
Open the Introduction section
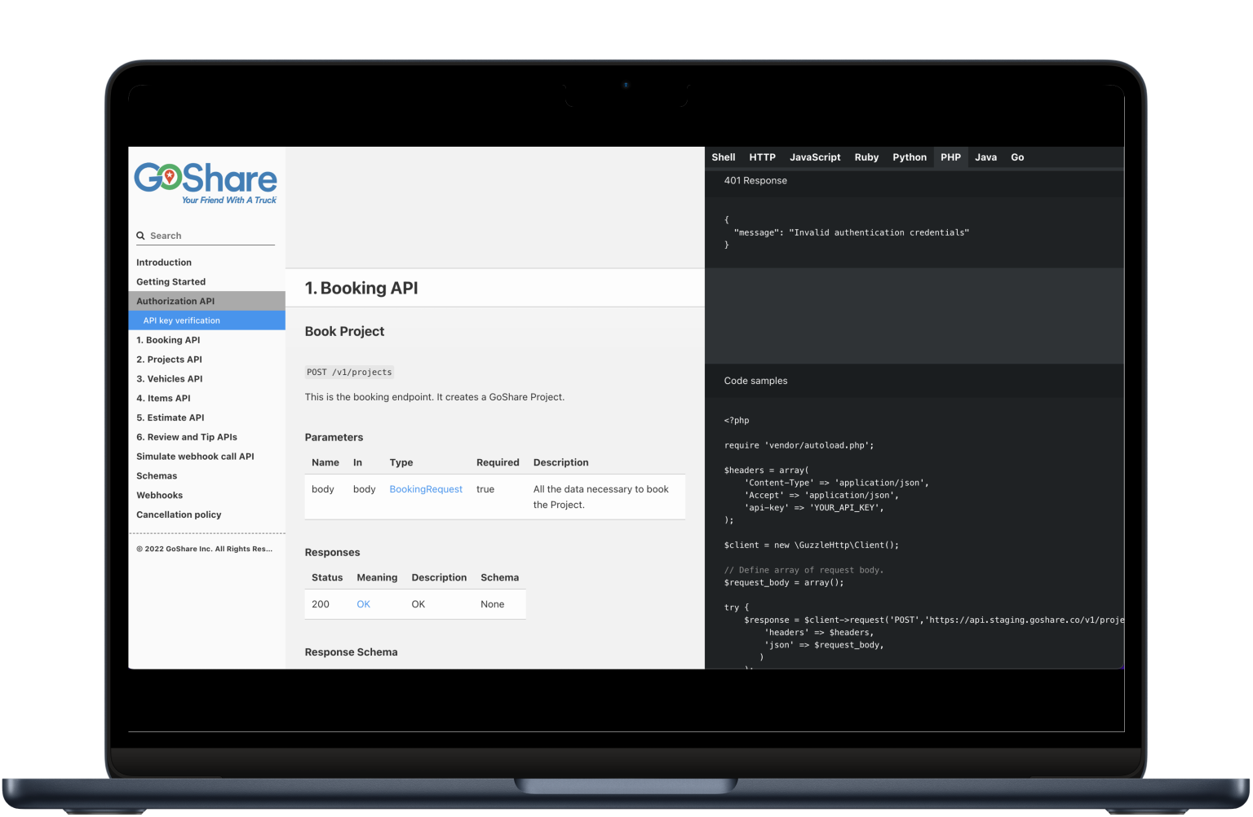tap(164, 263)
